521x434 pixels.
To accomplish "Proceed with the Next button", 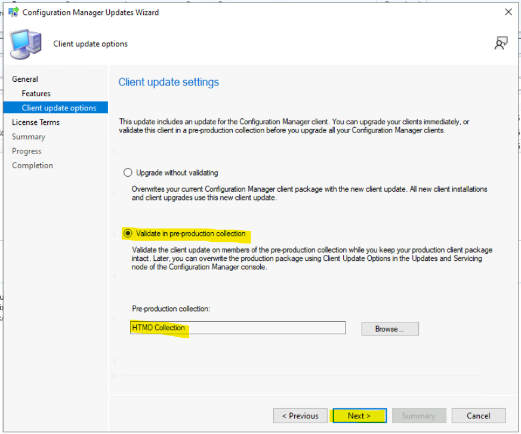I will point(359,415).
